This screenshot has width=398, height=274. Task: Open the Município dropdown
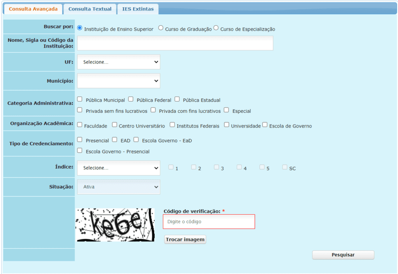[x=119, y=81]
